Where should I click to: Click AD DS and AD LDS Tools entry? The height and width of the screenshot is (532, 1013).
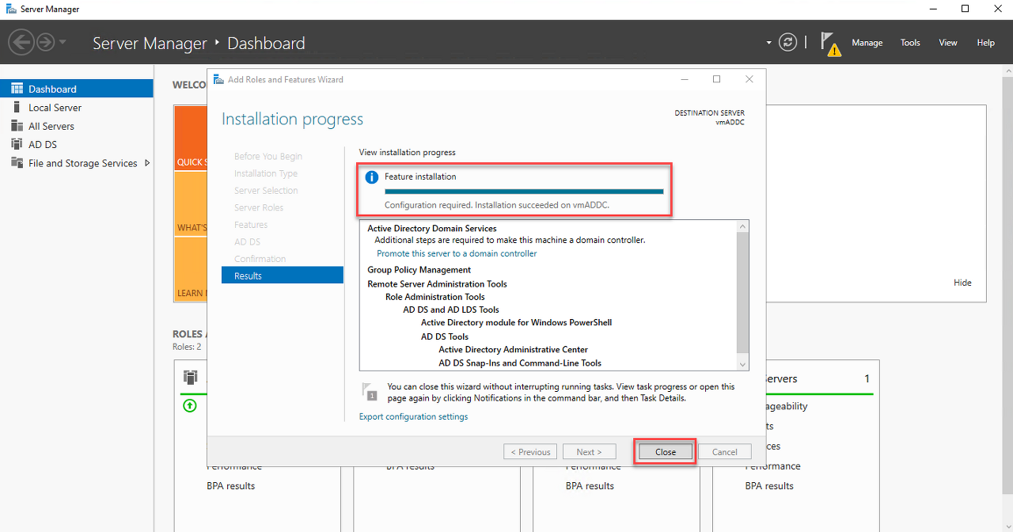pyautogui.click(x=451, y=310)
